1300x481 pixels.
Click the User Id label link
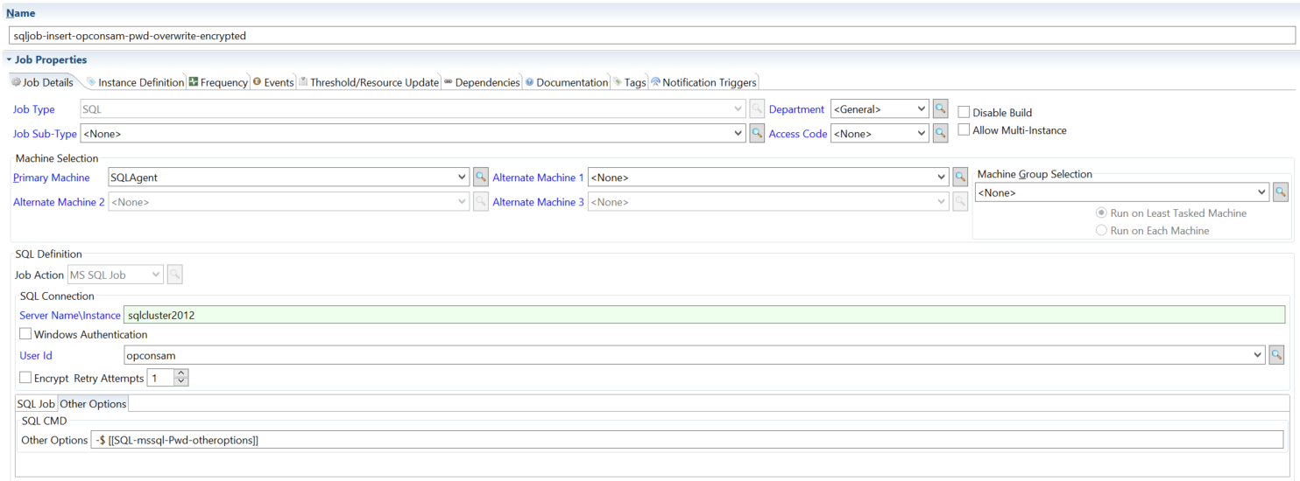pyautogui.click(x=36, y=356)
